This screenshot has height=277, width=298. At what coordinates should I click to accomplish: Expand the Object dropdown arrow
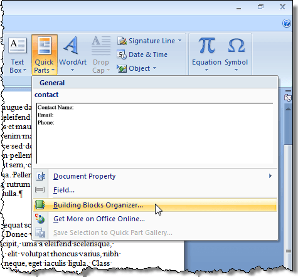pyautogui.click(x=154, y=68)
